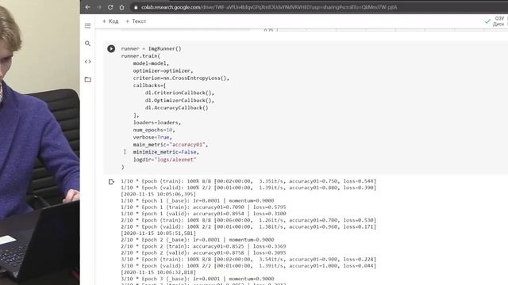508x285 pixels.
Task: Click 'Epoch 2 (valid): accuracy01=0.8758' line
Action: 203,253
